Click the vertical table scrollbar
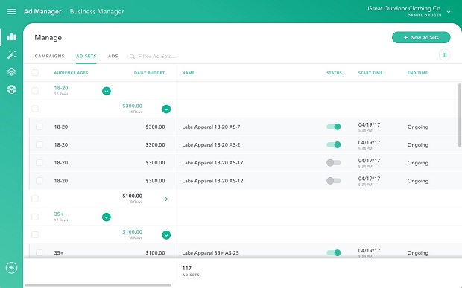Screen dimensions: 462x288 pos(459,115)
